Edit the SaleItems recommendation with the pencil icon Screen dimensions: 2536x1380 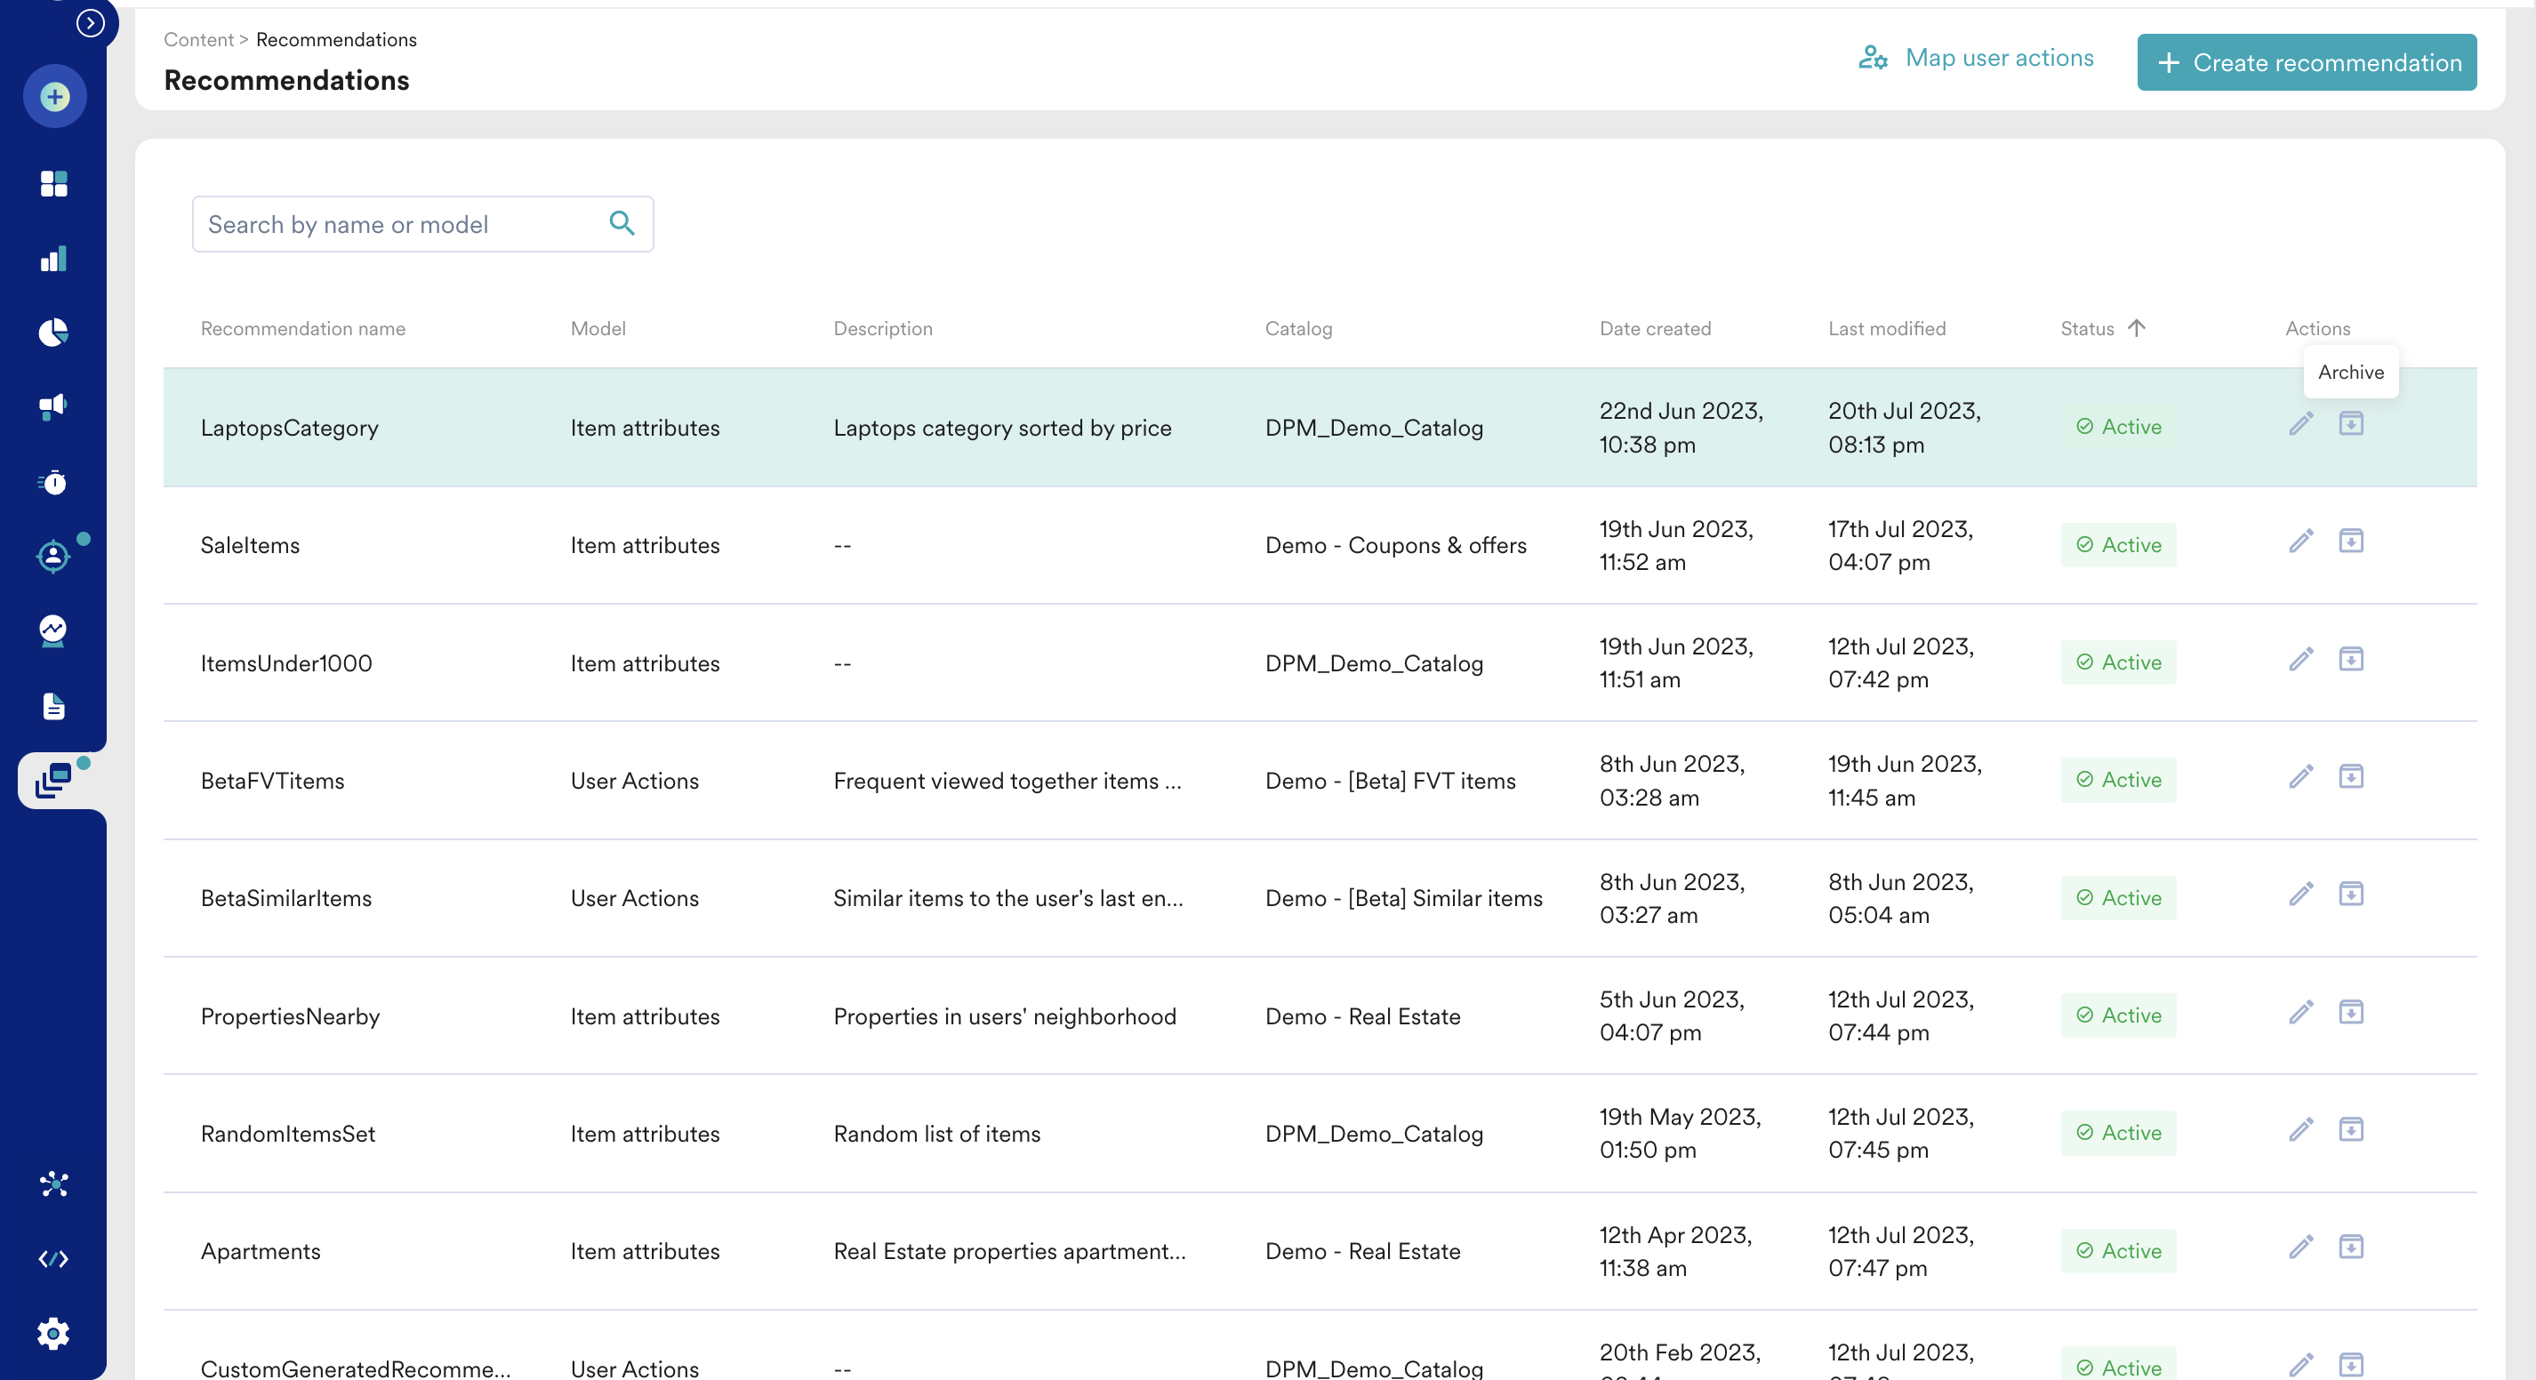tap(2299, 542)
